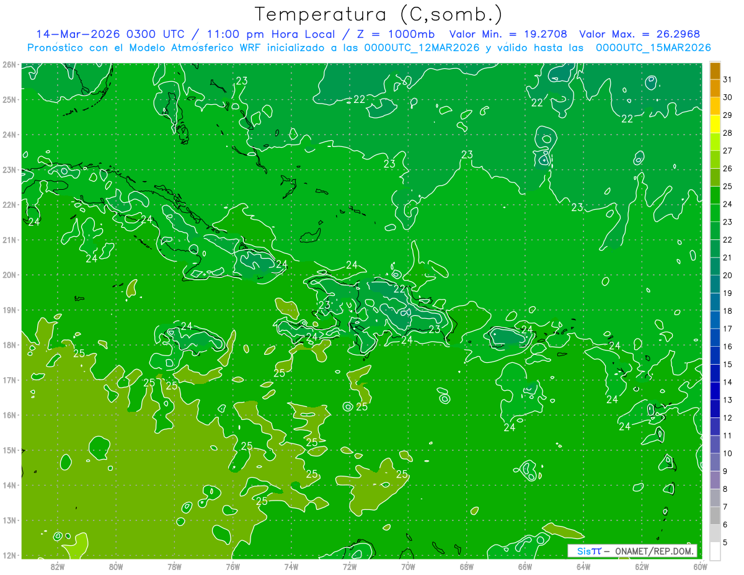This screenshot has width=744, height=575.
Task: Click the 22N latitude axis label
Action: point(9,205)
